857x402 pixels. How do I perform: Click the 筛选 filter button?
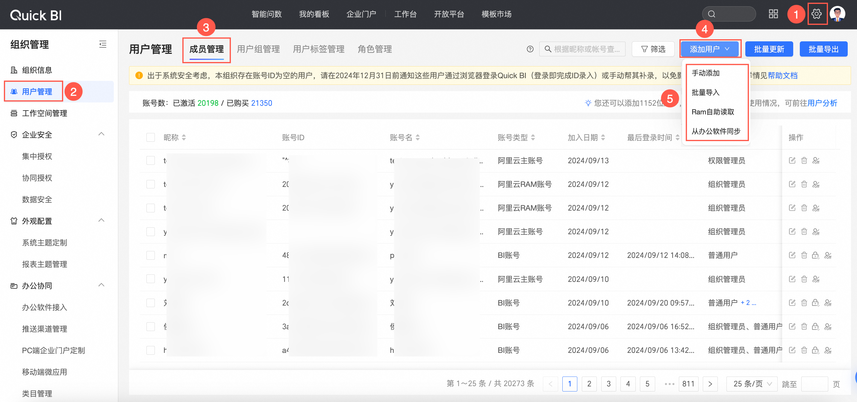[x=653, y=49]
